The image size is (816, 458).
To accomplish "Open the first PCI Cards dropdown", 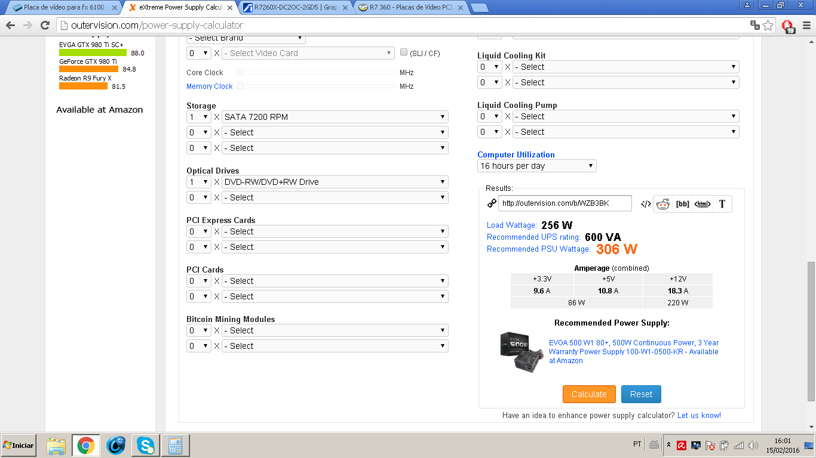I will tap(335, 281).
